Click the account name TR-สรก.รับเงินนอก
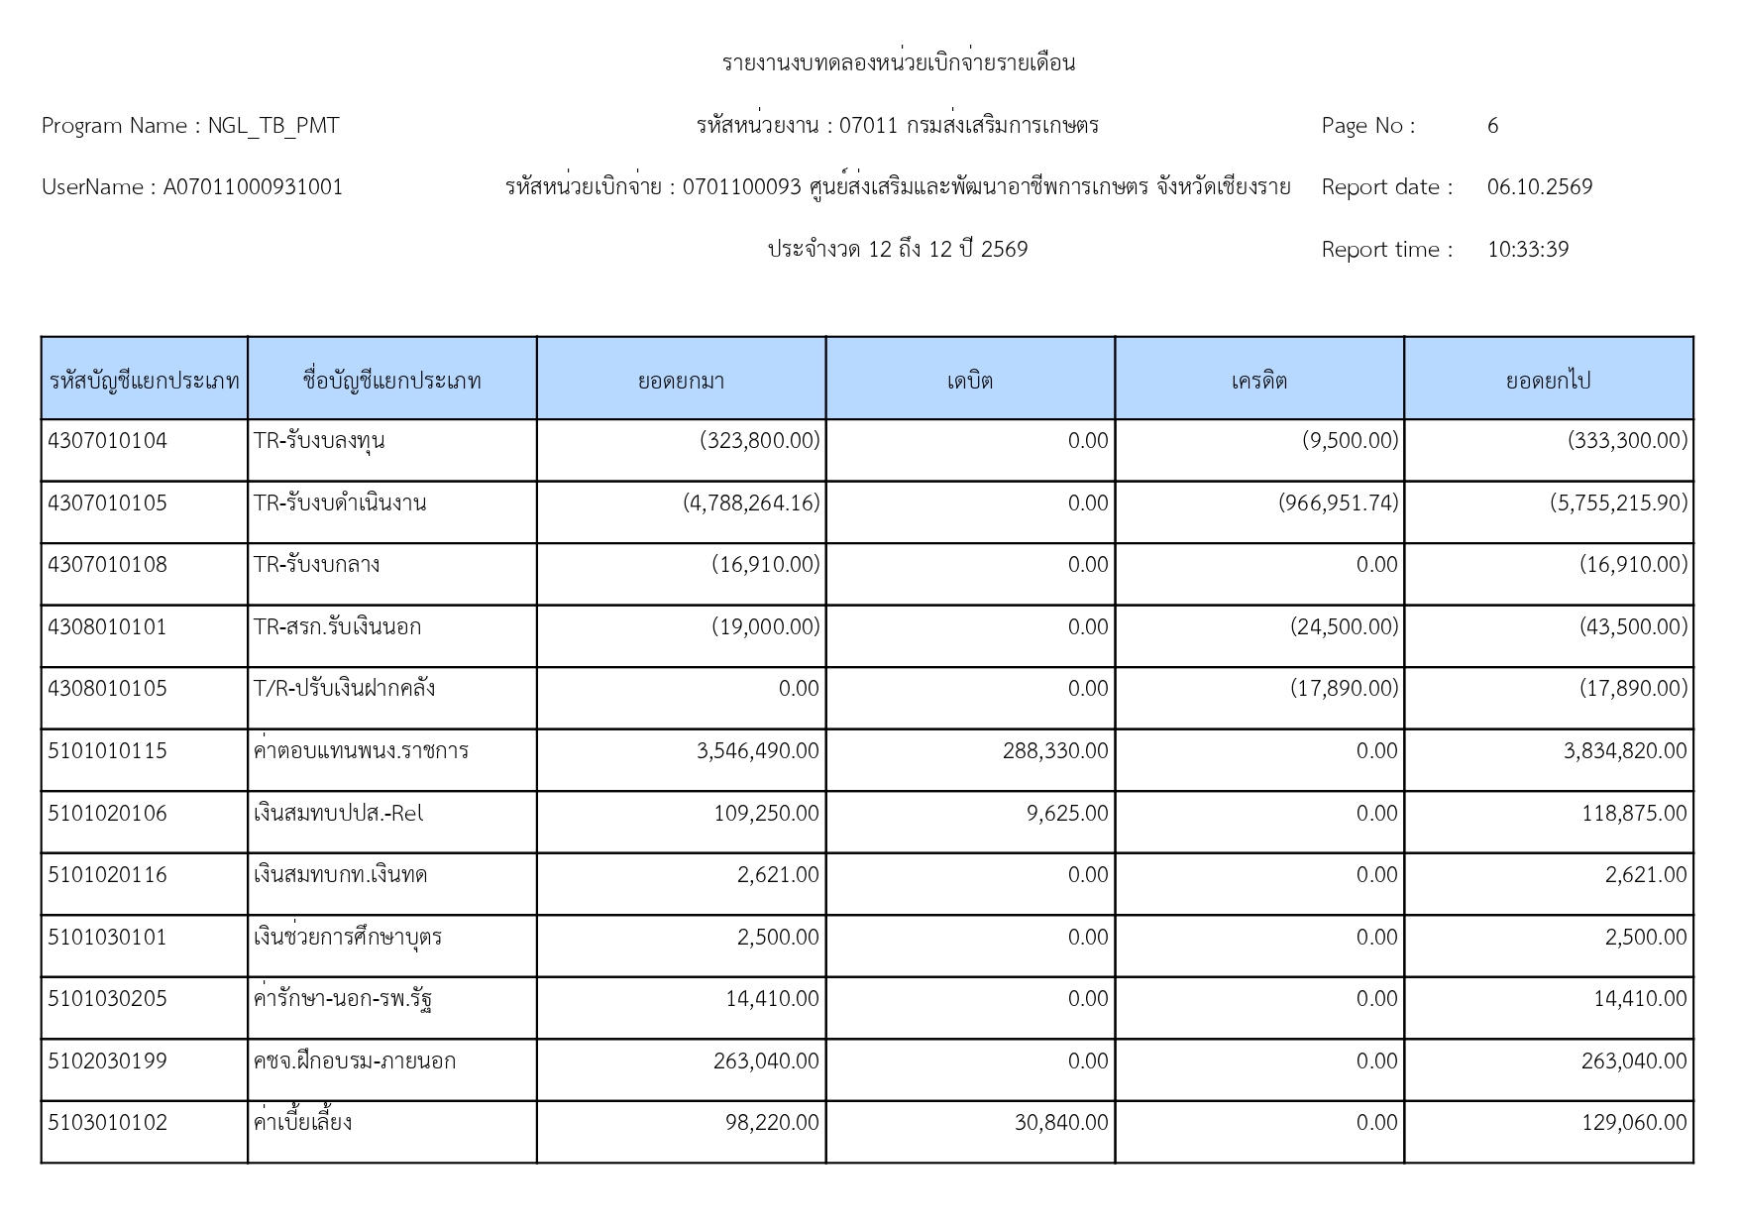Viewport: 1739px width, 1229px height. click(337, 627)
